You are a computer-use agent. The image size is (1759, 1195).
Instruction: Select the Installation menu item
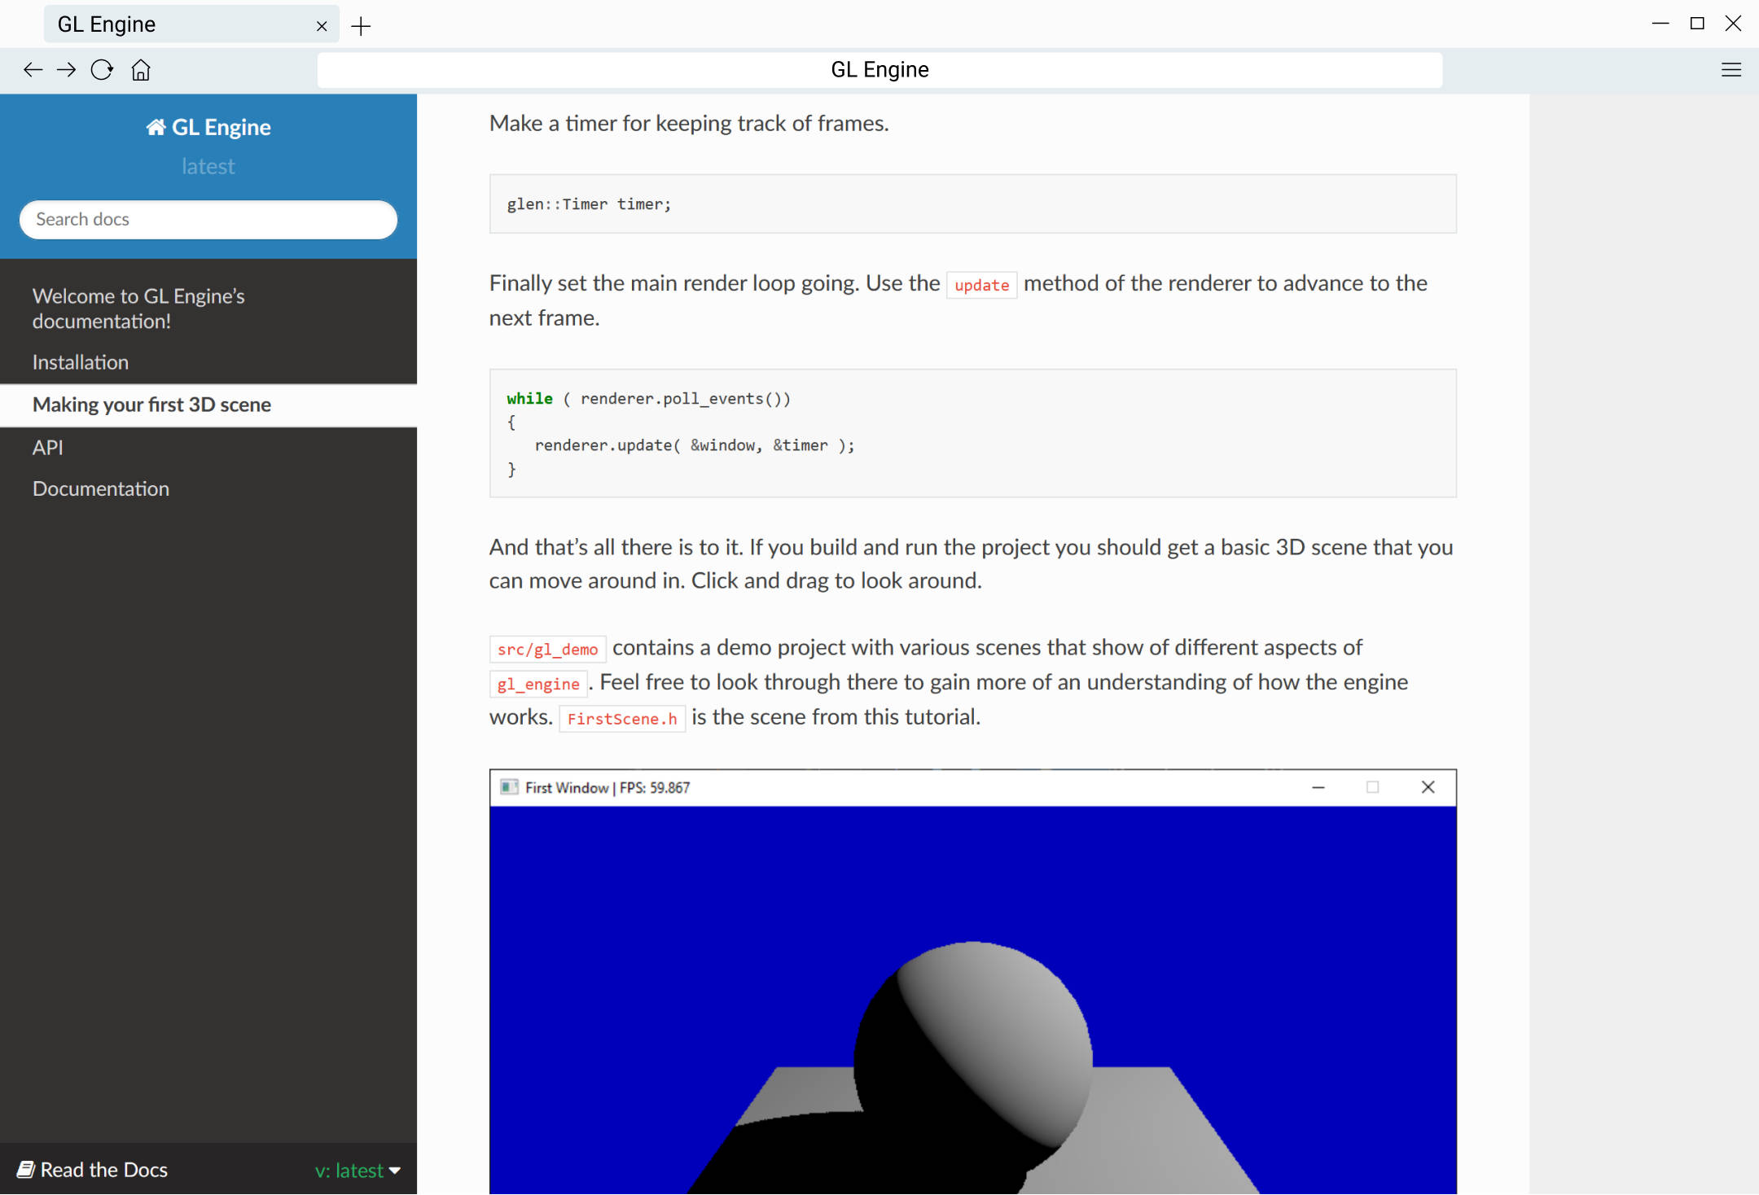[x=81, y=361]
